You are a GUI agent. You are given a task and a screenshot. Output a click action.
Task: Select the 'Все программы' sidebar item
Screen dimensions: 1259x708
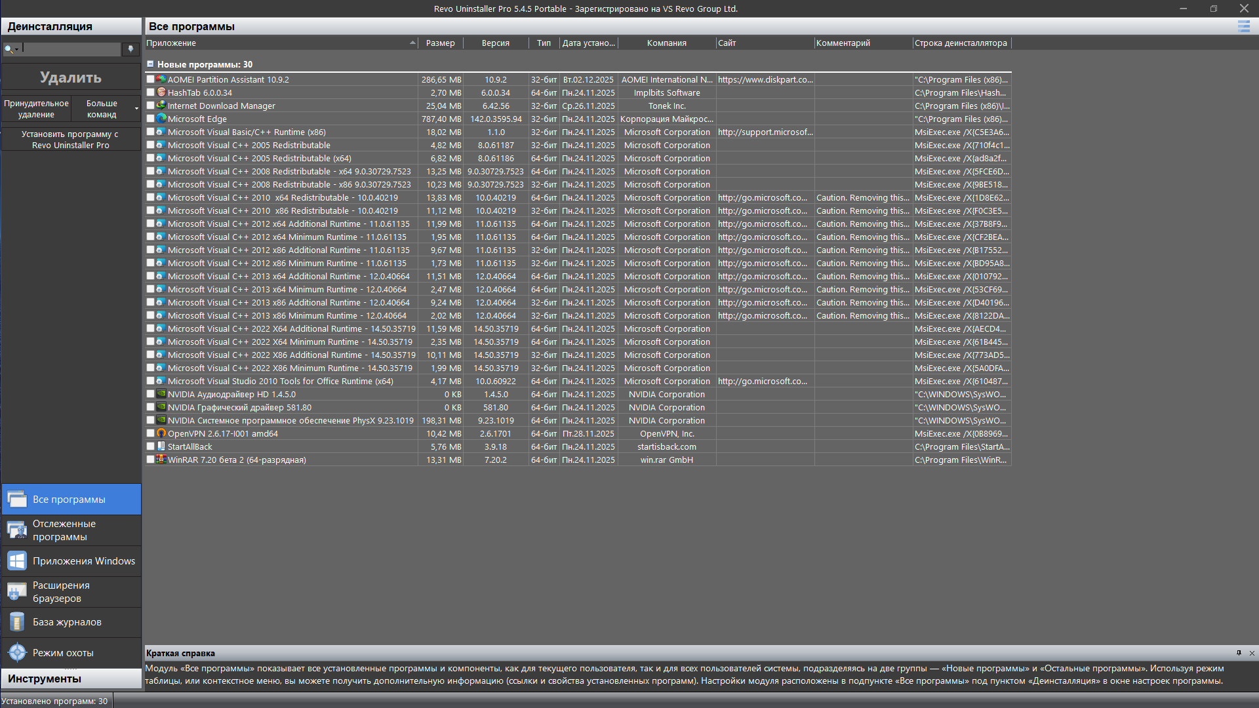point(71,500)
